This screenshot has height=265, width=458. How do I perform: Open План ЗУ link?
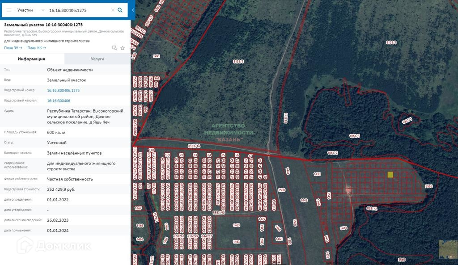[13, 48]
